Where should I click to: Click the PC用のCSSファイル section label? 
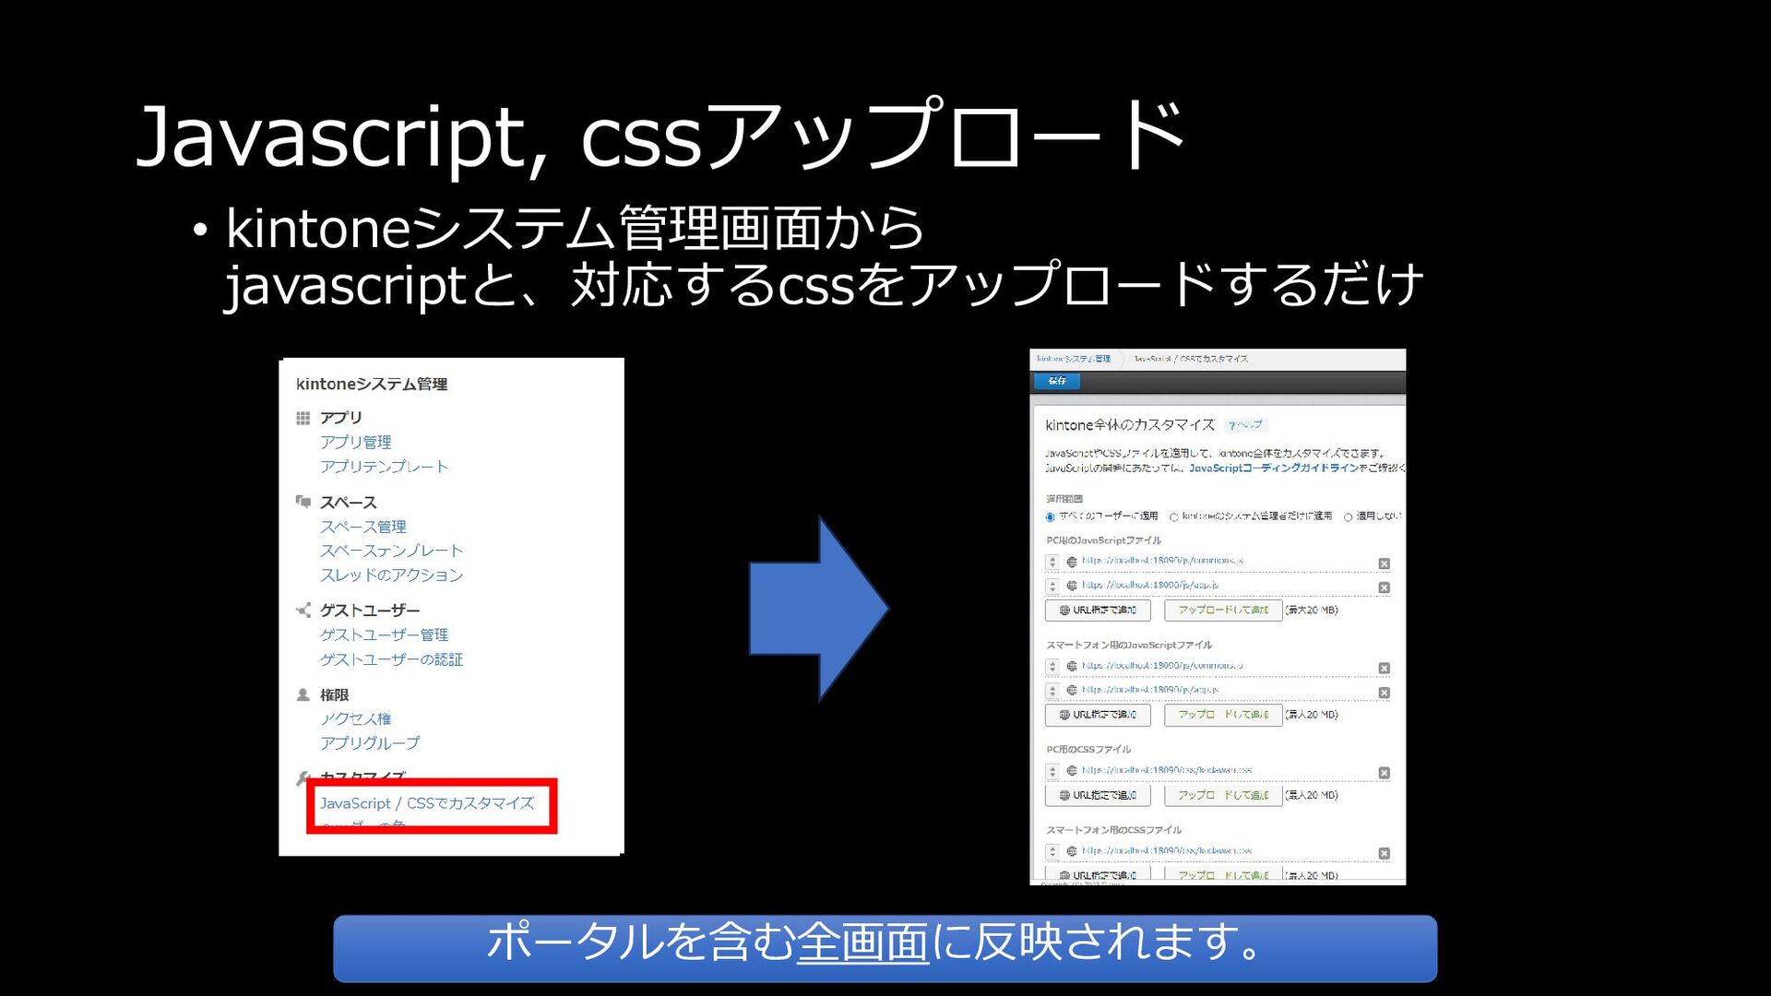point(1088,750)
